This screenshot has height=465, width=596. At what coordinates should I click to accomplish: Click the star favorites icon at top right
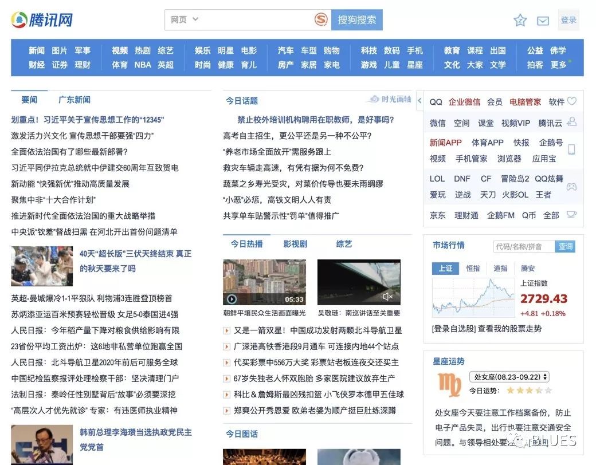tap(520, 20)
